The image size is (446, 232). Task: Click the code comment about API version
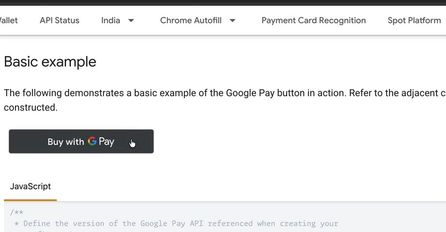pos(177,223)
